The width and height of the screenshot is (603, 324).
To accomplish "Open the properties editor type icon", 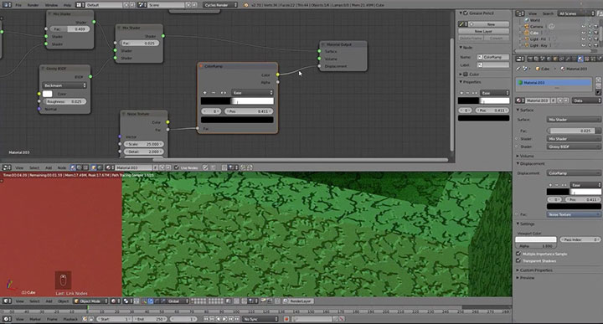I will [x=520, y=59].
